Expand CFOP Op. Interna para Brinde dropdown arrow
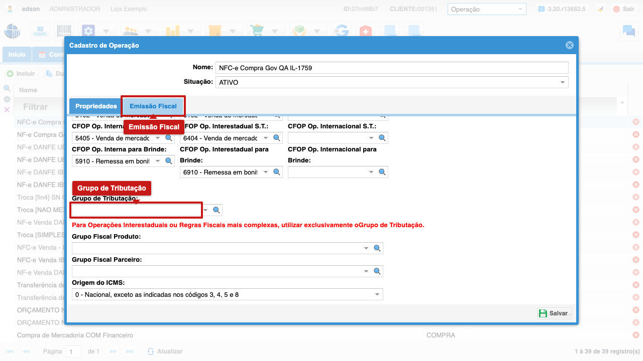The width and height of the screenshot is (643, 361). tap(157, 161)
